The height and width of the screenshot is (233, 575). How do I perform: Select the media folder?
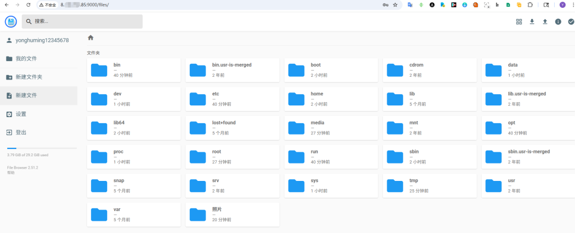click(331, 128)
